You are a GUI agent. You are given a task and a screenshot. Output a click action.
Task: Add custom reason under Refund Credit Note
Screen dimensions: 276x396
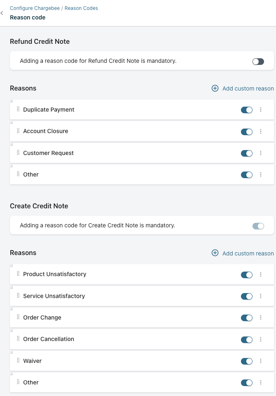point(243,88)
